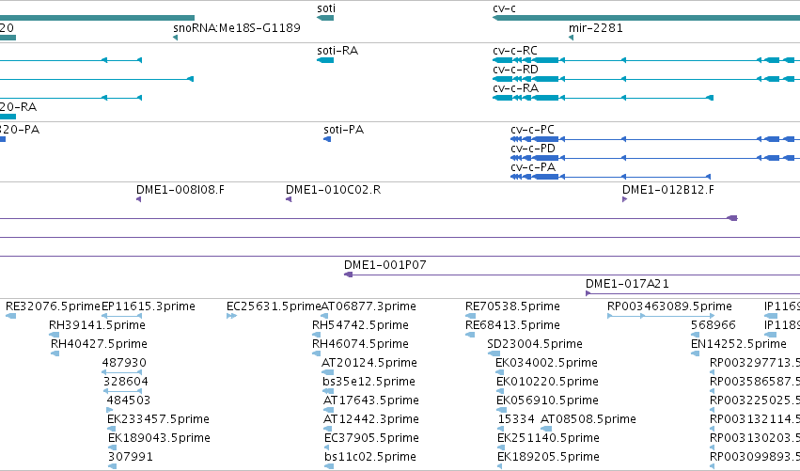The height and width of the screenshot is (471, 800).
Task: Select the soti gene feature
Action: [325, 18]
